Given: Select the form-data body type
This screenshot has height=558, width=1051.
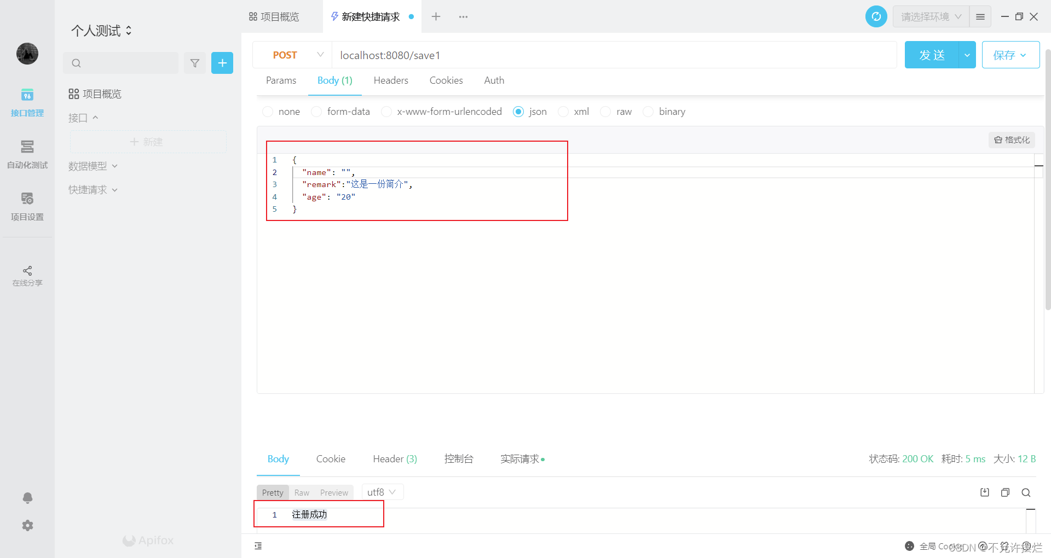Looking at the screenshot, I should point(316,111).
